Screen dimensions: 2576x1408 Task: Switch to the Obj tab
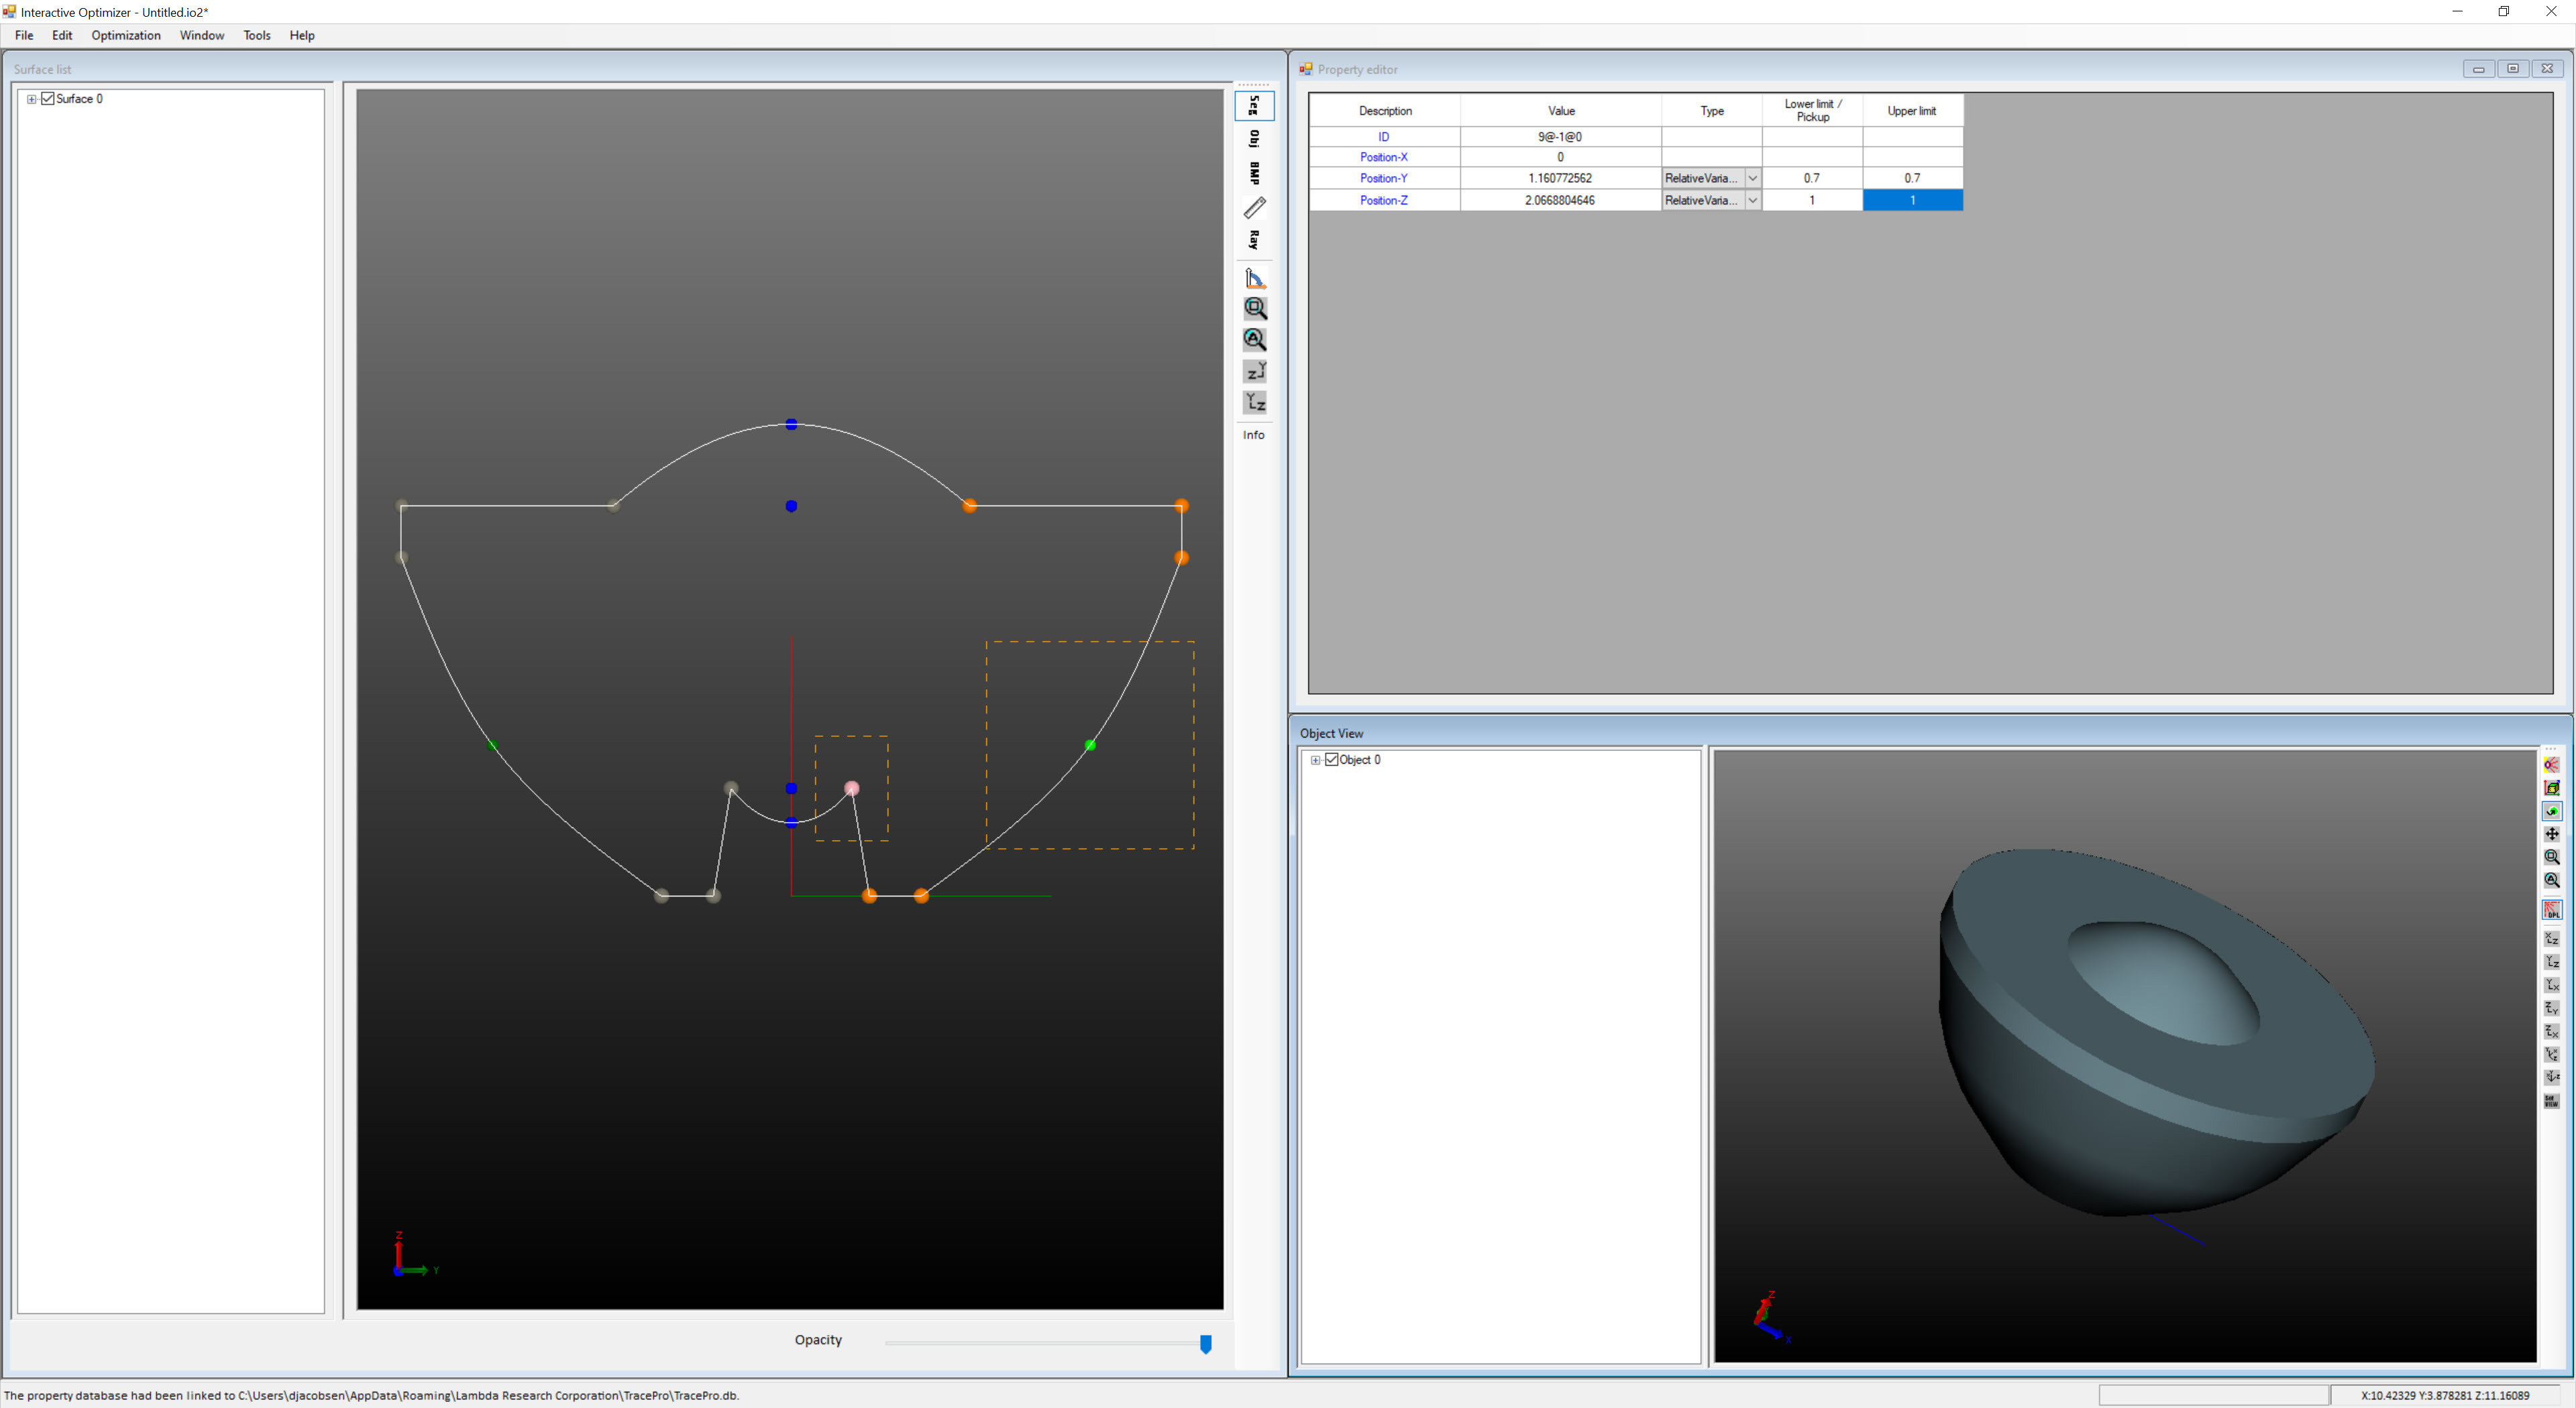click(1255, 140)
